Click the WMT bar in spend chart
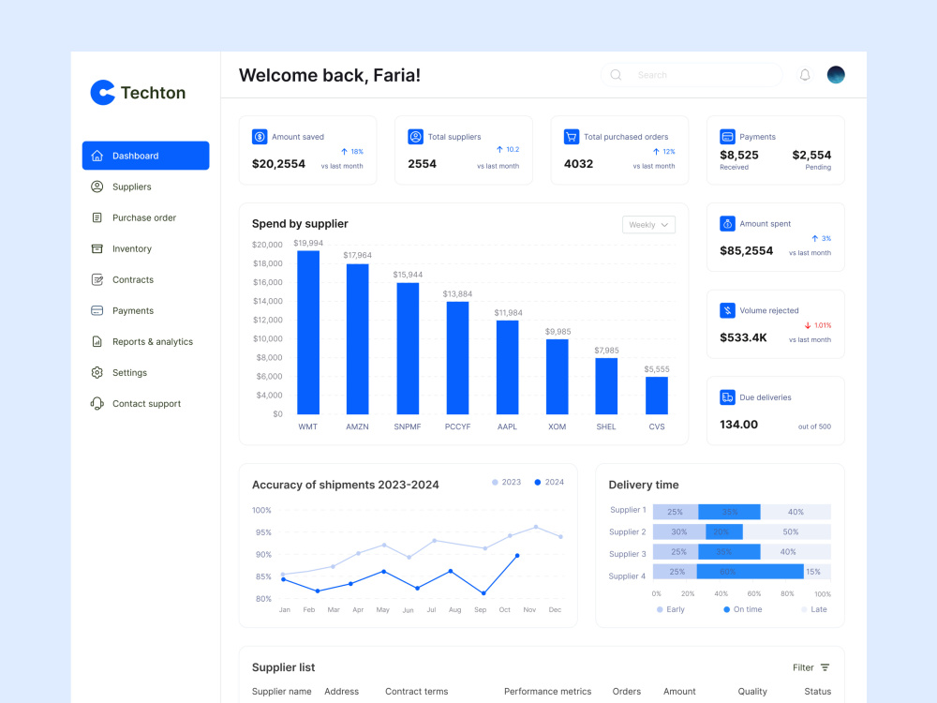 (x=307, y=333)
